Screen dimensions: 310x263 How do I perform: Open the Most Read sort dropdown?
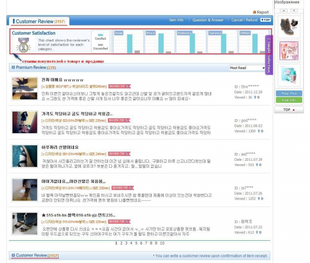tap(247, 68)
